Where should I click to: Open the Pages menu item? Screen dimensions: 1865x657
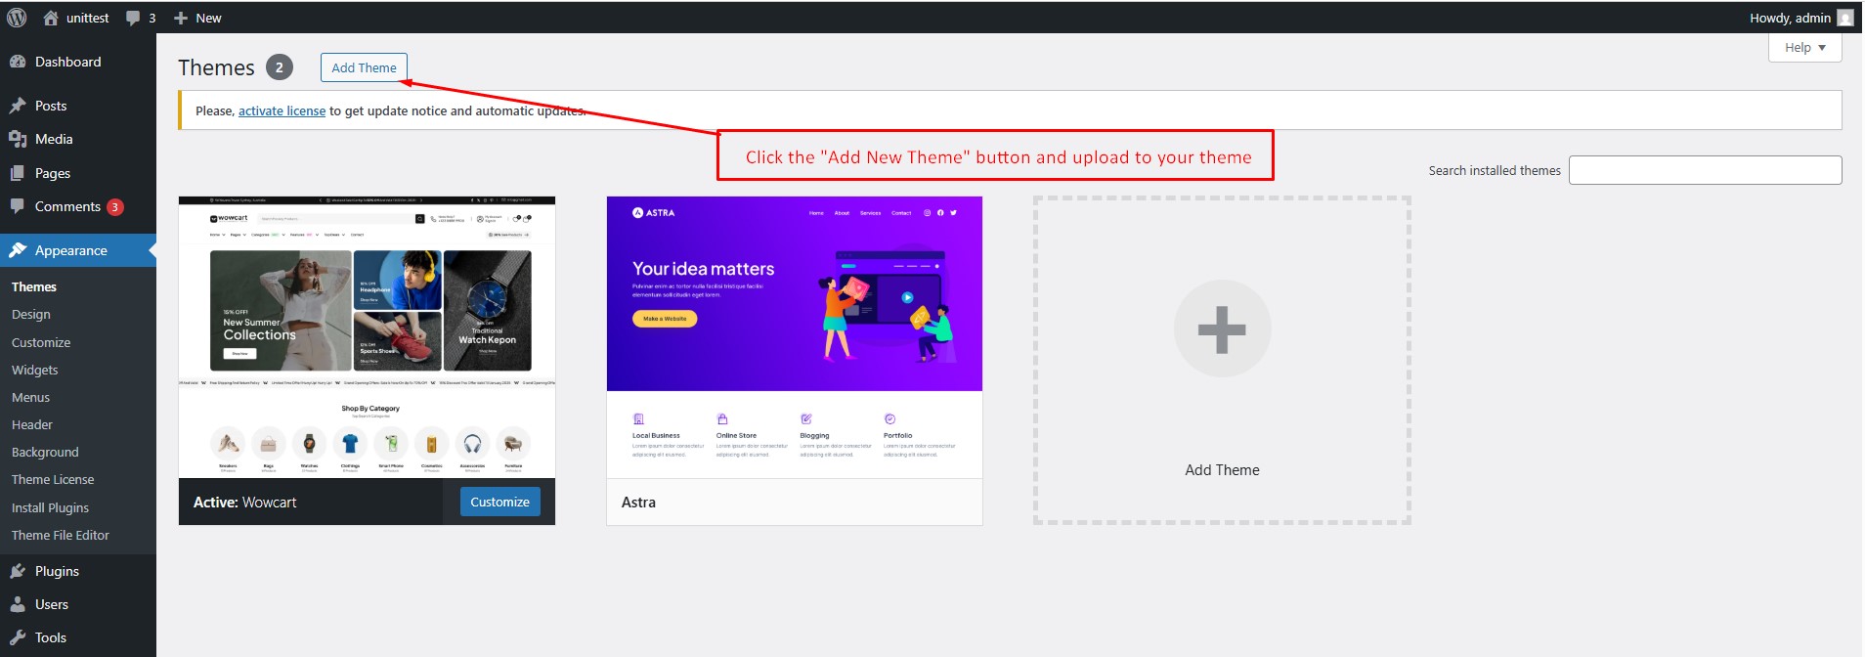coord(78,173)
